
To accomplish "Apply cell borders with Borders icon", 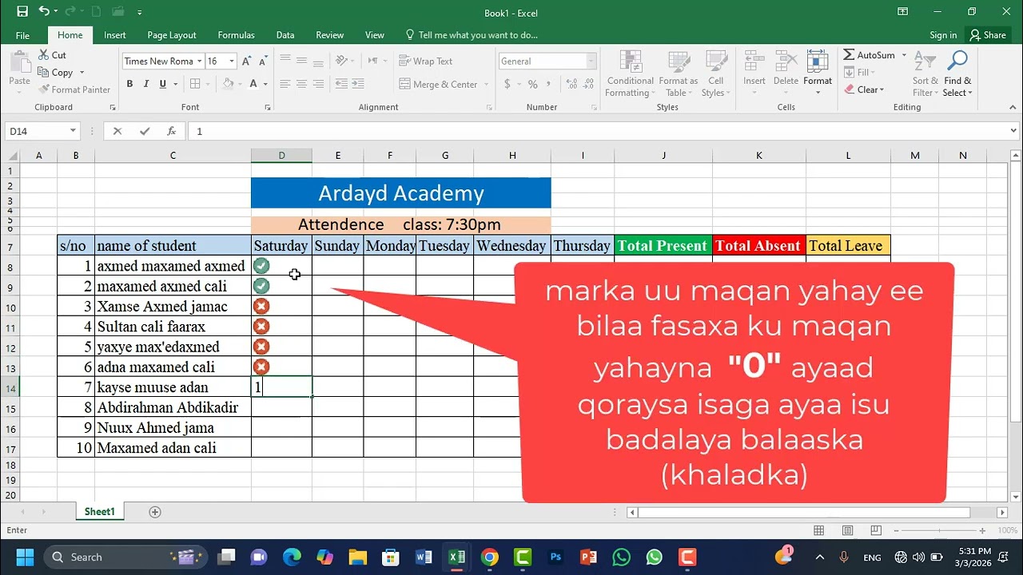I will pos(195,84).
